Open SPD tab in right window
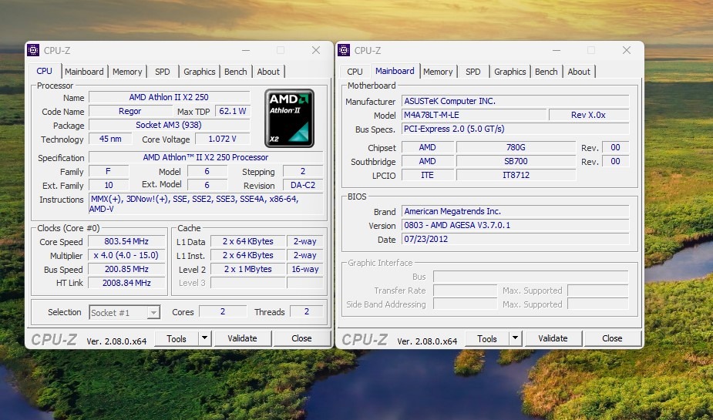Image resolution: width=713 pixels, height=420 pixels. 473,72
